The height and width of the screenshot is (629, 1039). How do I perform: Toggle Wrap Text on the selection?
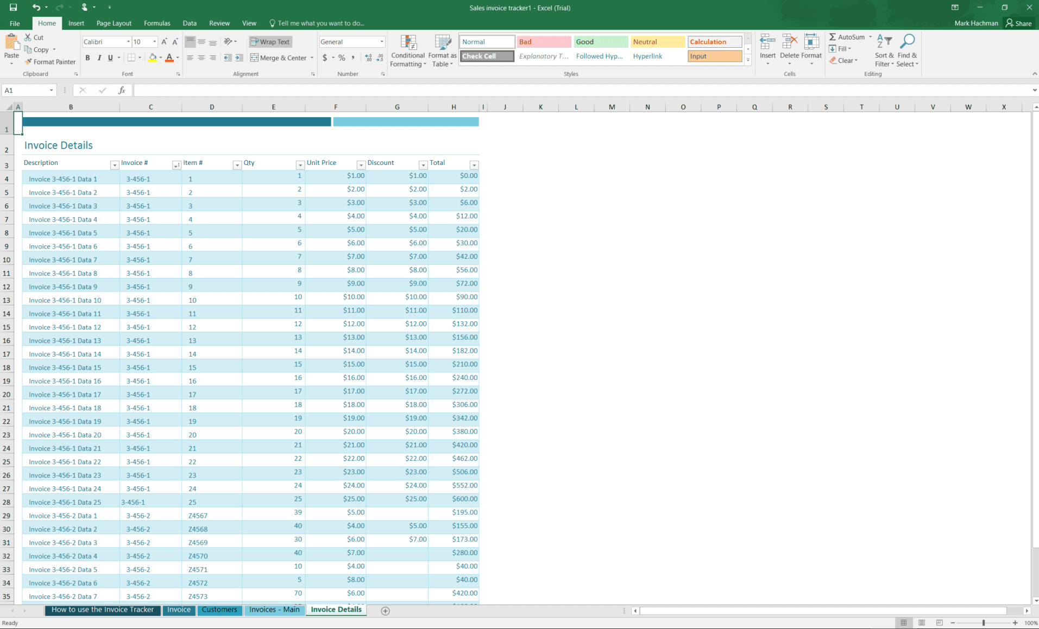(x=270, y=41)
